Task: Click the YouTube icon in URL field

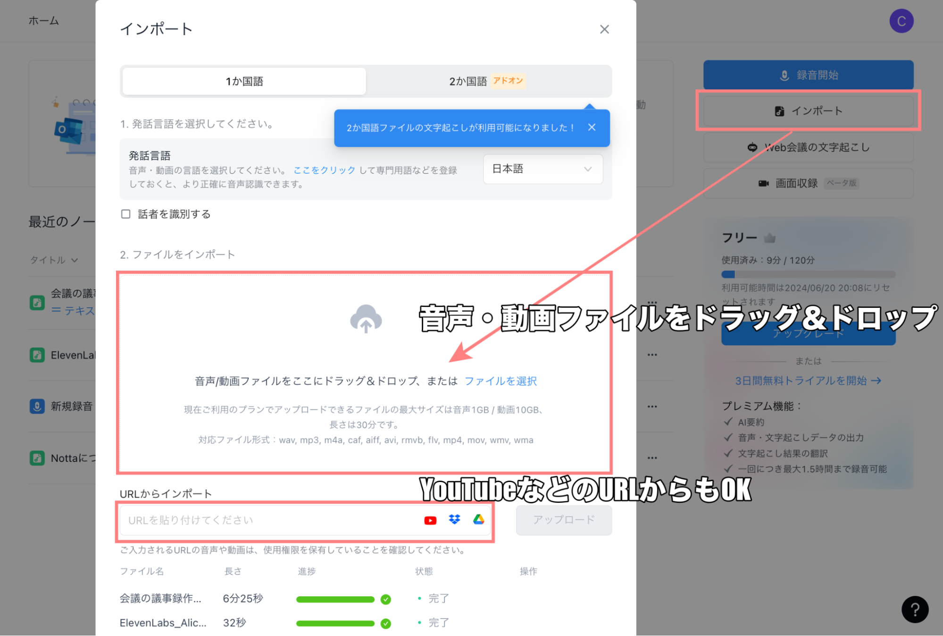Action: tap(430, 520)
